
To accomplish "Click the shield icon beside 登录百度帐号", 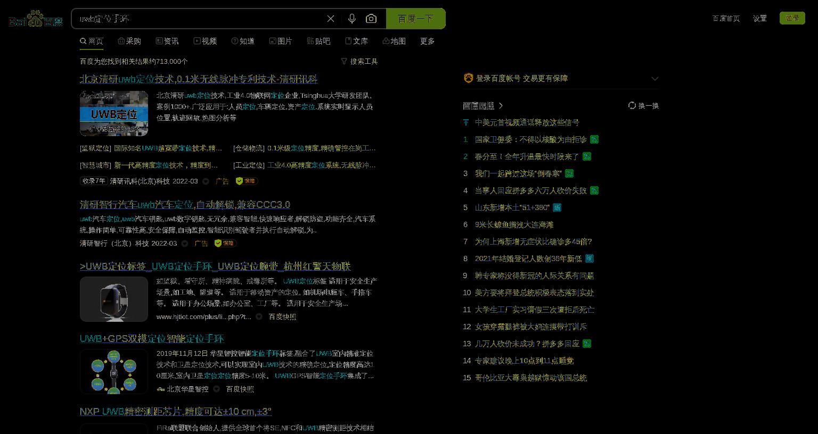I will tap(468, 78).
